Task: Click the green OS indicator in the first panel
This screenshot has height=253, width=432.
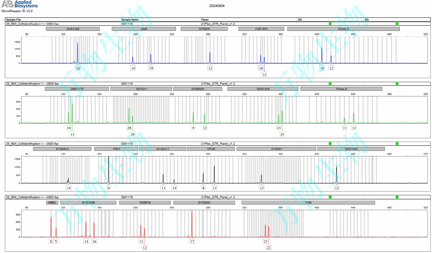Action: [330, 24]
